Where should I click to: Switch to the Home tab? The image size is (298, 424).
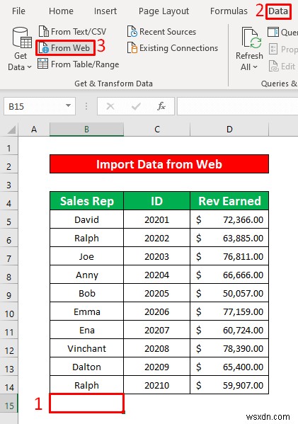pos(61,11)
